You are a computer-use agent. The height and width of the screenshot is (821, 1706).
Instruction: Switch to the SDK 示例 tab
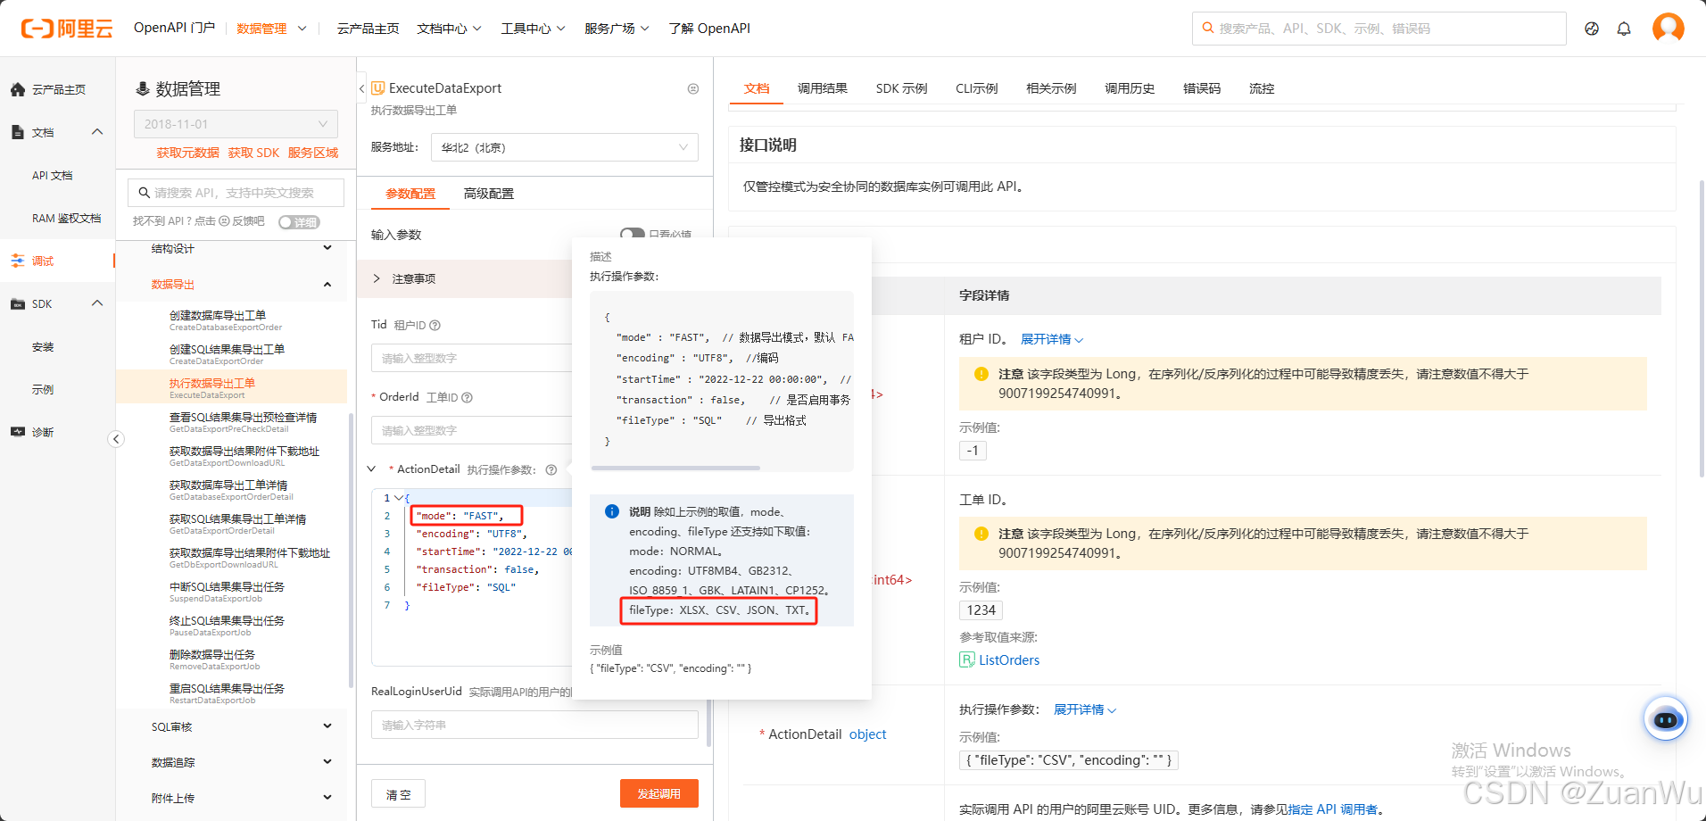901,88
